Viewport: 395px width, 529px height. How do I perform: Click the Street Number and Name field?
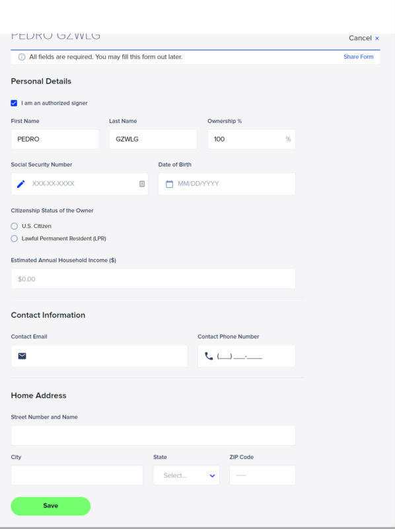tap(153, 435)
